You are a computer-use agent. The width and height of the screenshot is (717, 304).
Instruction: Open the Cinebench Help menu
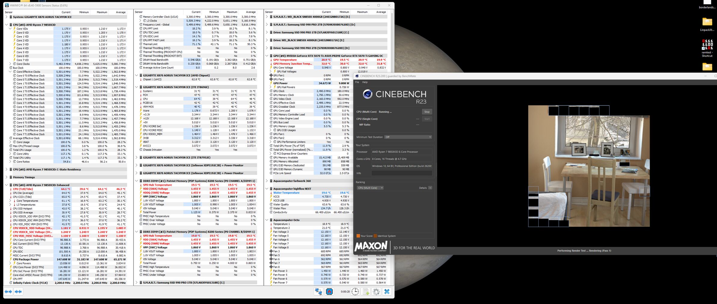365,82
